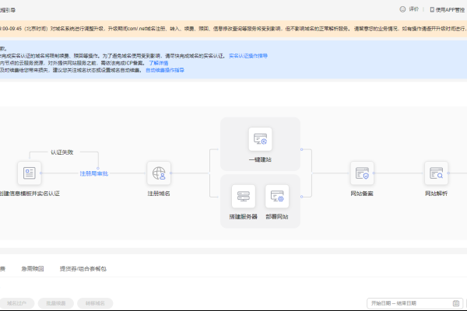
Task: Click the 部署网站 label
Action: point(277,217)
